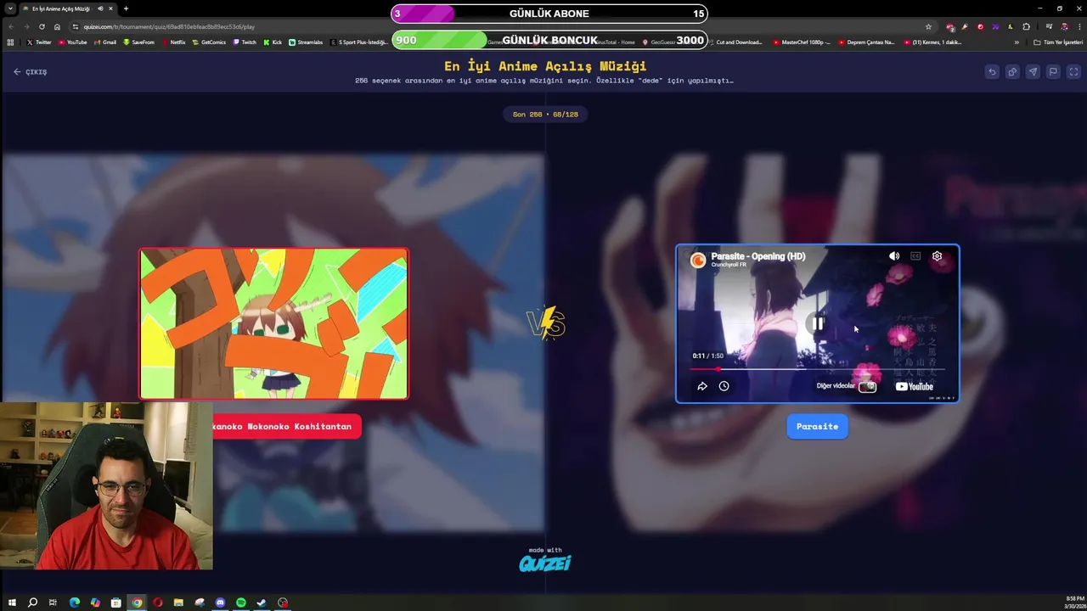Click the report flag icon

pos(1053,72)
